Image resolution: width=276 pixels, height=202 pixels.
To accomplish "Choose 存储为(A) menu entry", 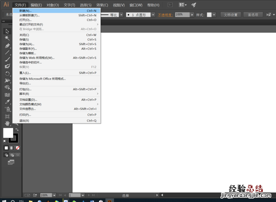I will 57,44.
